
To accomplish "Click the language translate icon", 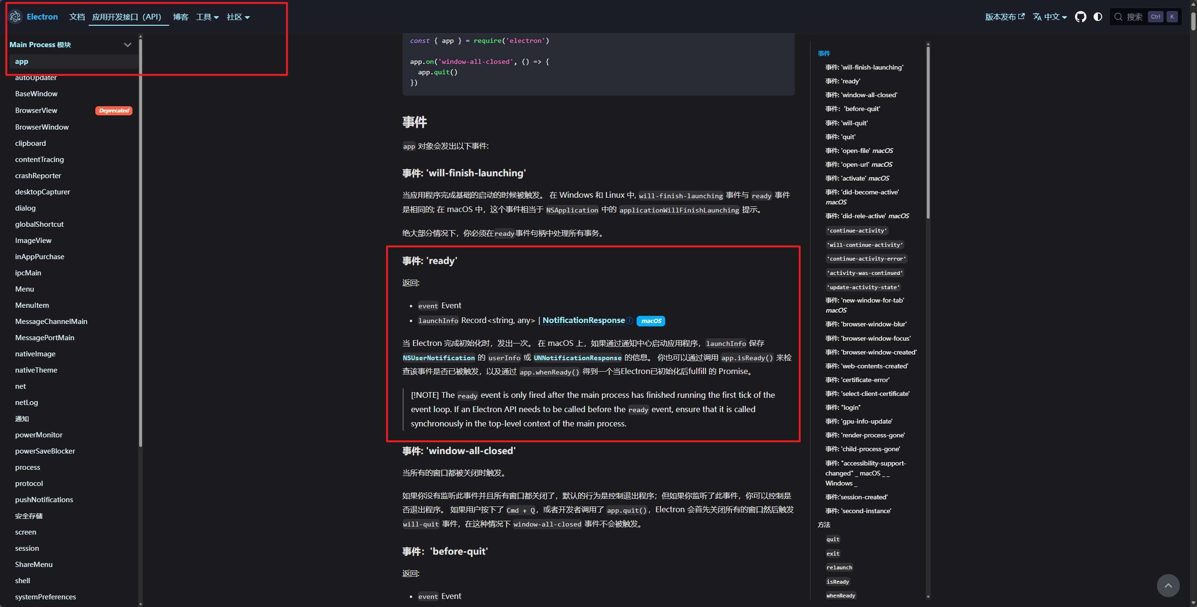I will coord(1037,17).
